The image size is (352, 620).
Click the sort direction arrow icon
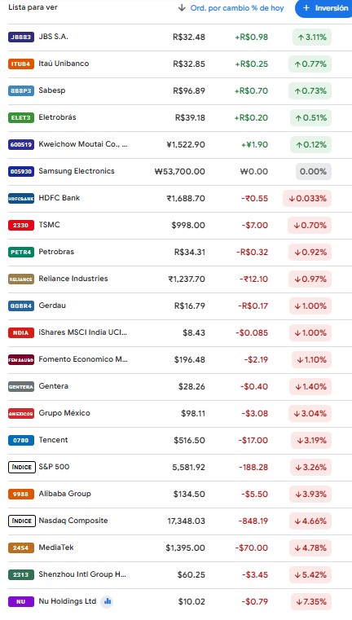point(182,8)
